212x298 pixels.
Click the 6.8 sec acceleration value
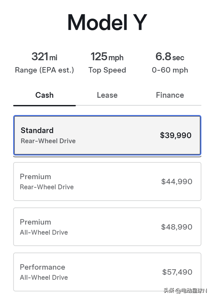(x=170, y=57)
